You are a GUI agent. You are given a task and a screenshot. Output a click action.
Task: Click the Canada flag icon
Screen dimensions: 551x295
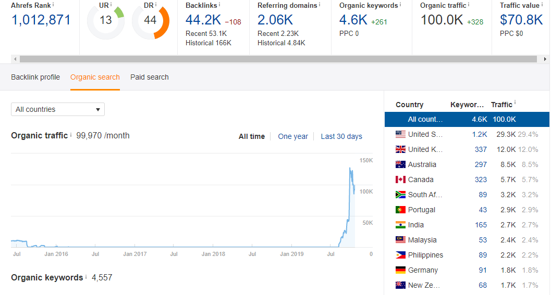(400, 179)
